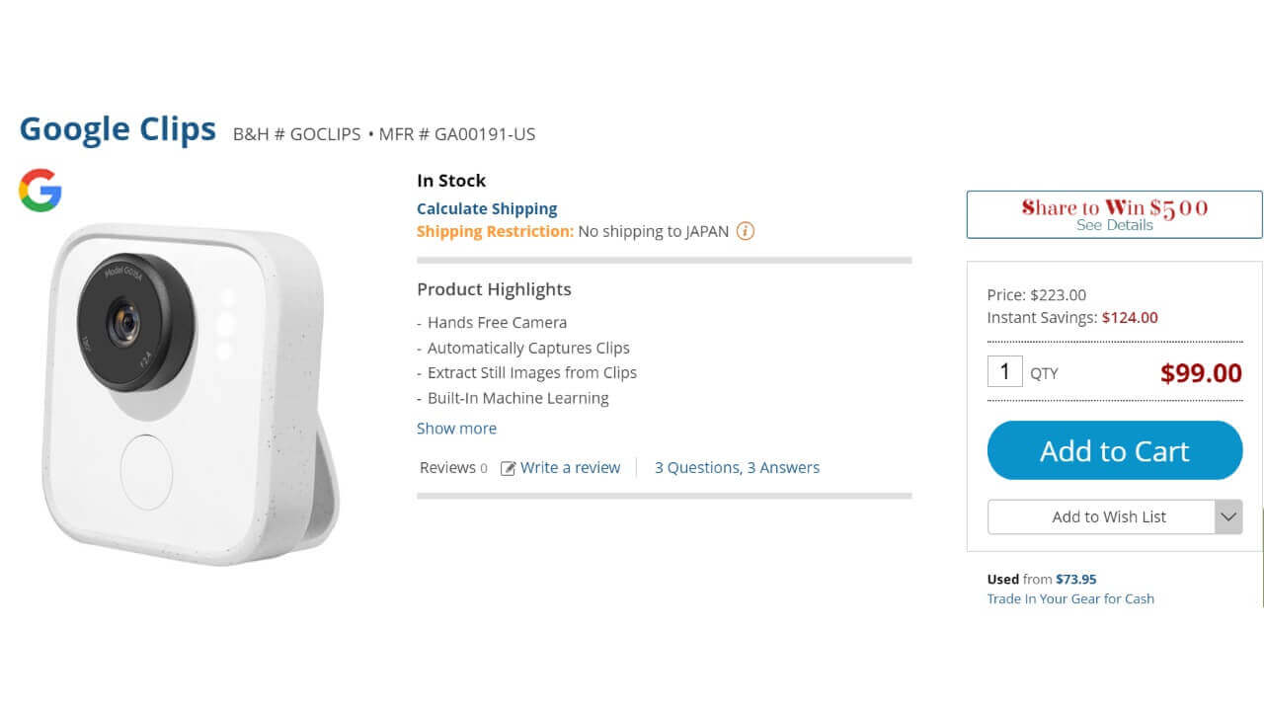
Task: Click the shipping restriction info icon
Action: (x=746, y=232)
